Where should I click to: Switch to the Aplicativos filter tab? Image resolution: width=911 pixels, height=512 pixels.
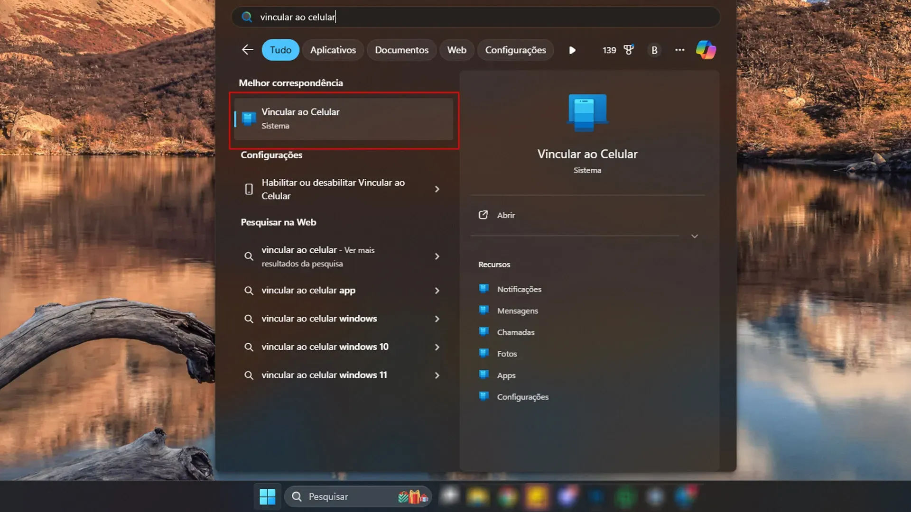tap(333, 50)
